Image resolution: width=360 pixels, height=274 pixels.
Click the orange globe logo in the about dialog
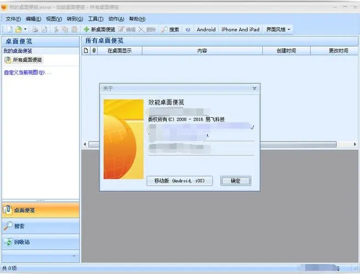[123, 139]
